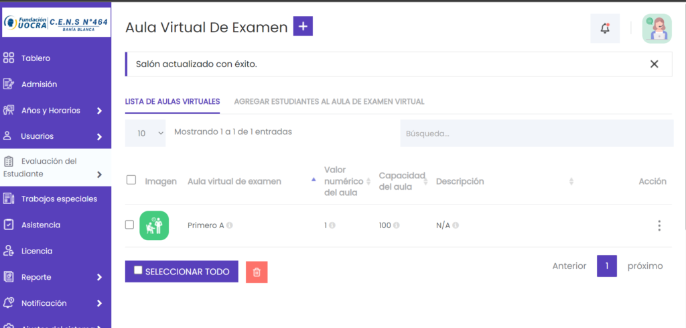This screenshot has width=686, height=328.
Task: Click the 'Aula Virtual De Examen' page title
Action: point(206,27)
